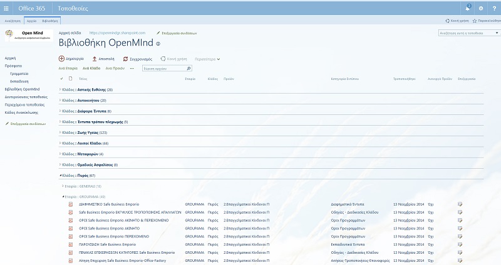This screenshot has height=265, width=501.
Task: Go to Αρχική in the sidebar
Action: (x=10, y=58)
